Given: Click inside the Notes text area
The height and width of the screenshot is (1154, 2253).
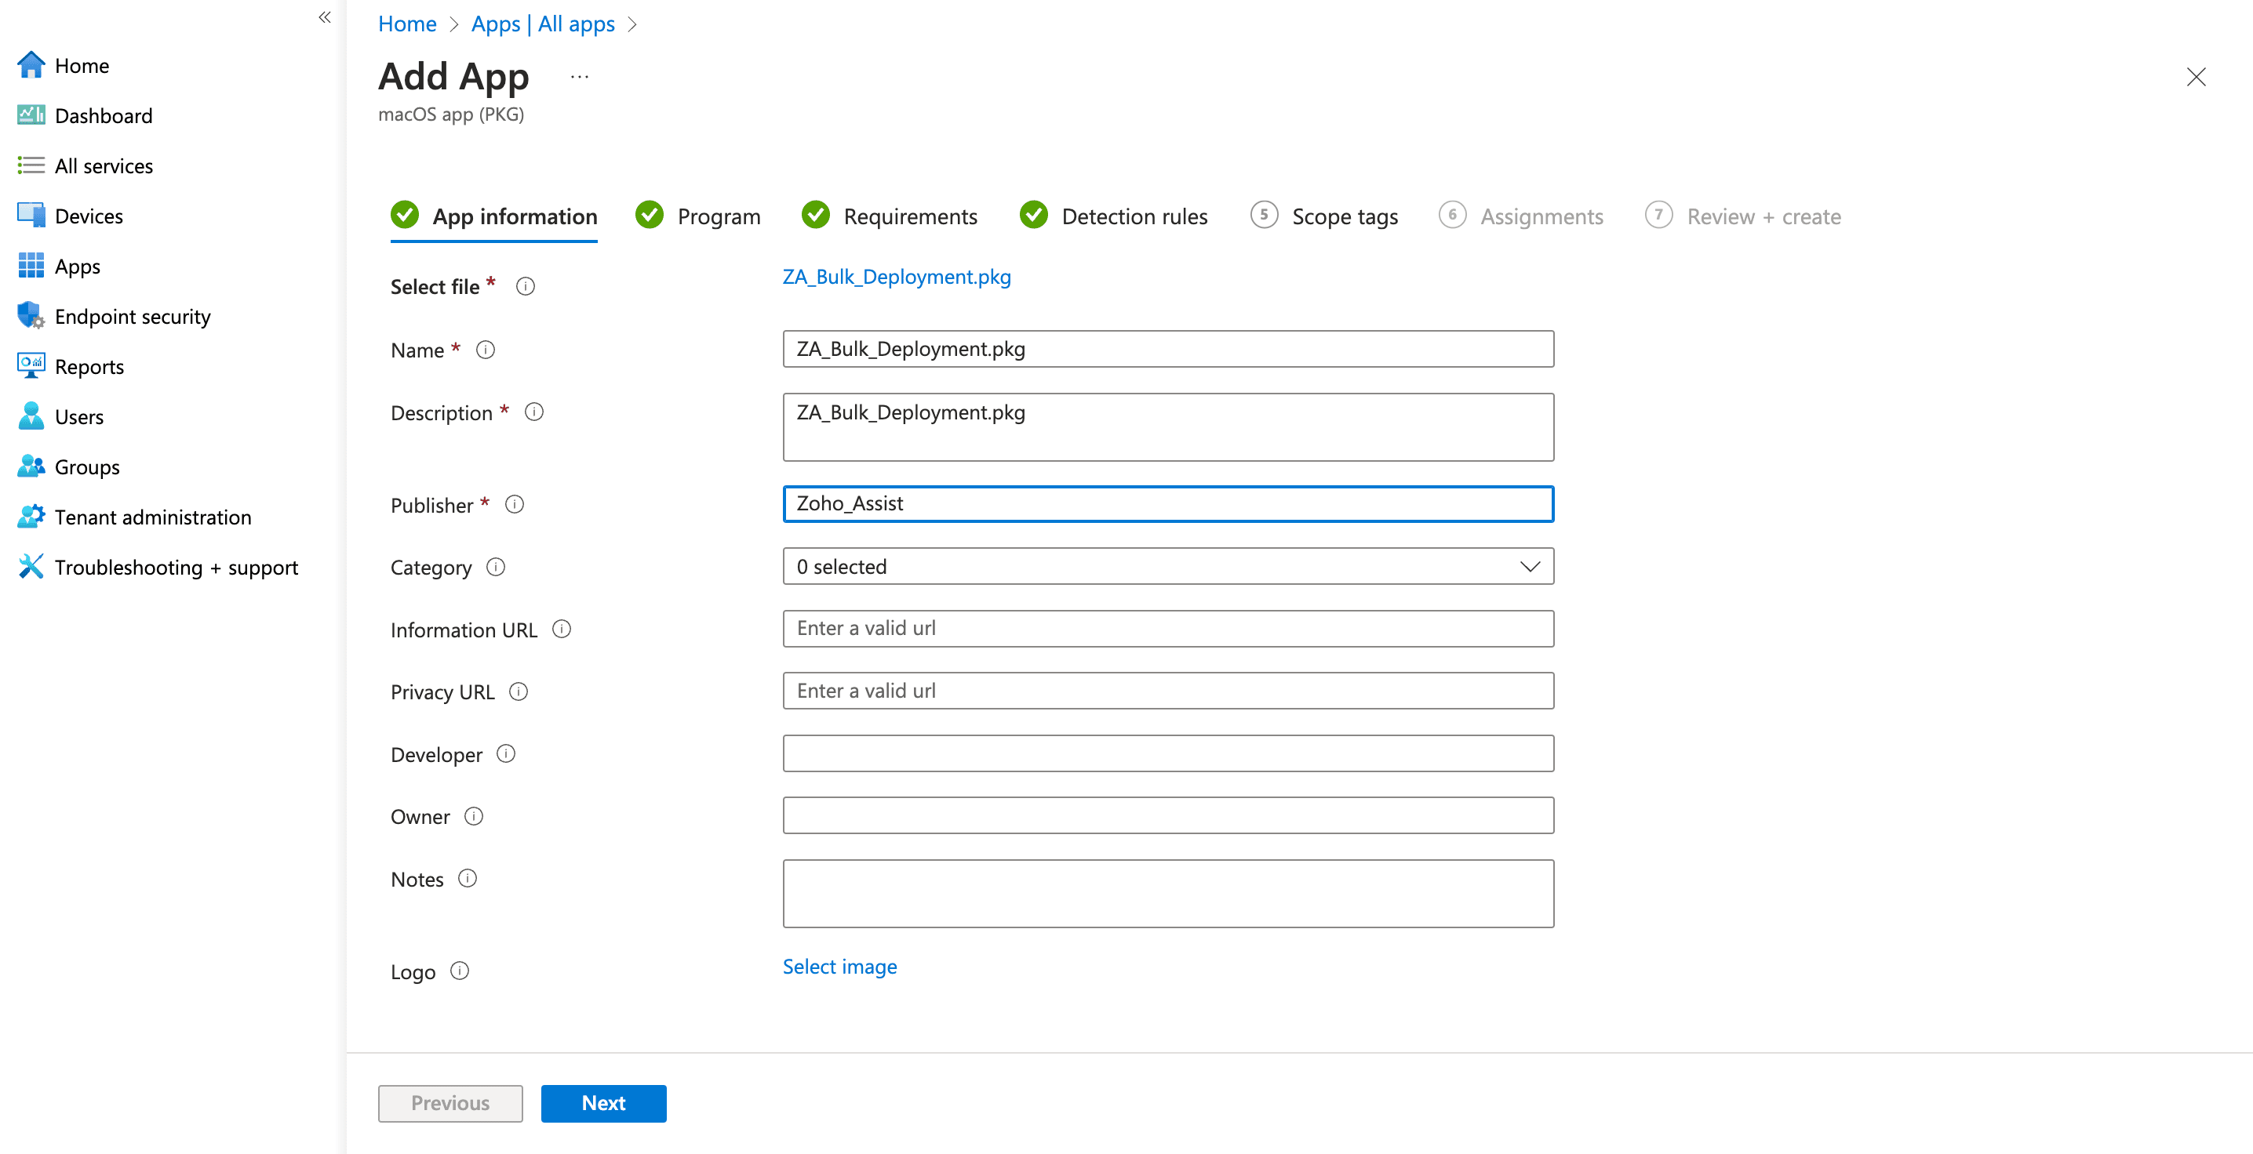Looking at the screenshot, I should pos(1167,893).
